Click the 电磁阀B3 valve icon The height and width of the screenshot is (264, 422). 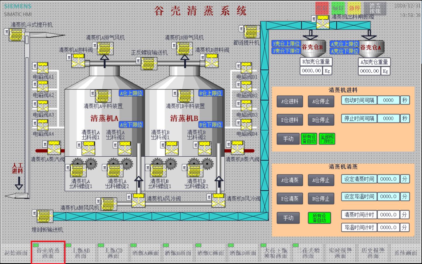(x=246, y=106)
